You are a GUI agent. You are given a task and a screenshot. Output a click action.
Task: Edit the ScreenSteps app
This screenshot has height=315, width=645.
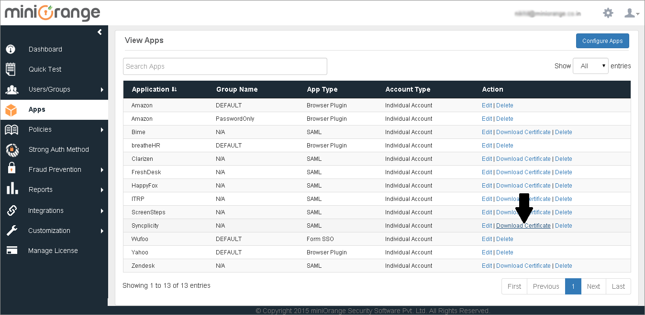coord(487,212)
